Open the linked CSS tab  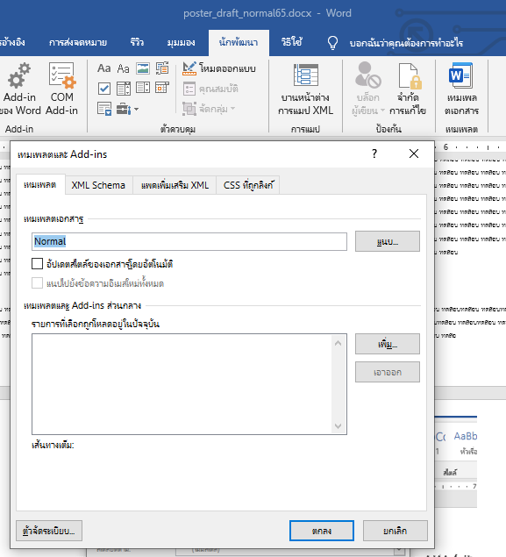pyautogui.click(x=248, y=185)
